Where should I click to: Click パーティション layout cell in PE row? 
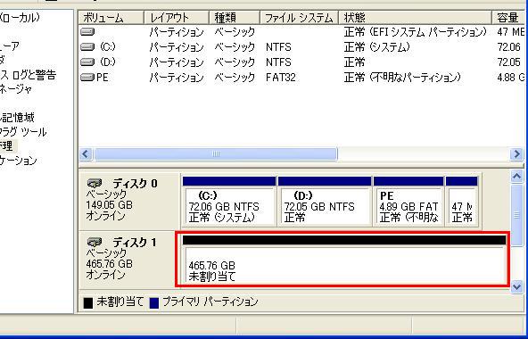coord(177,78)
